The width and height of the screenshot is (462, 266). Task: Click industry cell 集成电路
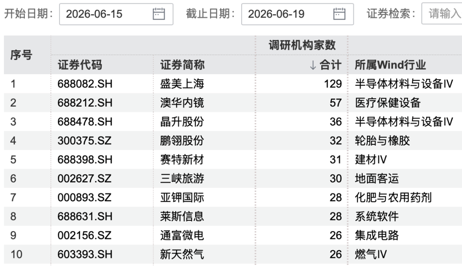click(377, 235)
